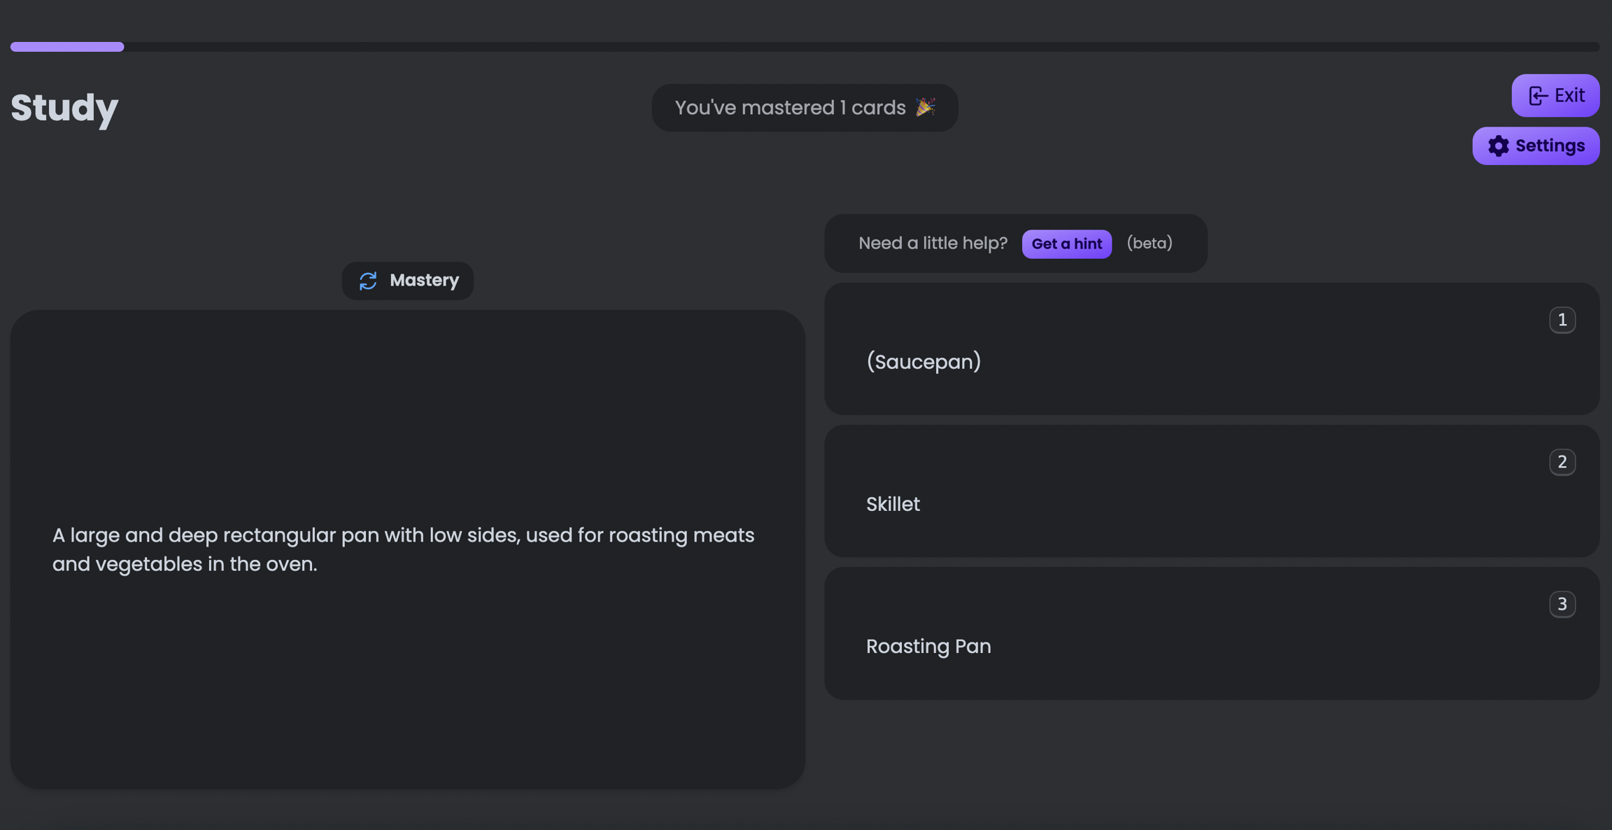
Task: Choose Skillet as the answer
Action: coord(893,504)
